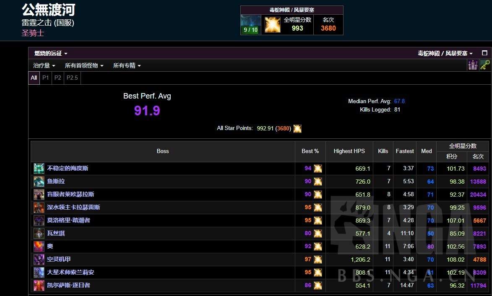Screen dimensions: 492x296
Task: Click the green key icon in toolbar
Action: 485,65
